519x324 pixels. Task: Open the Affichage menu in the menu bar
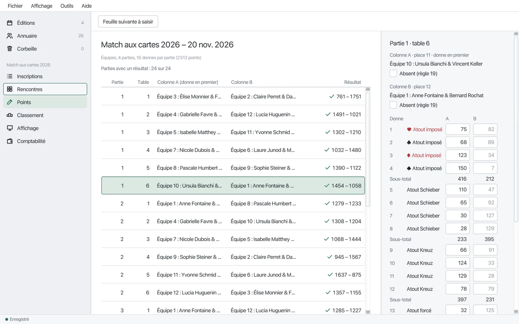pos(42,6)
